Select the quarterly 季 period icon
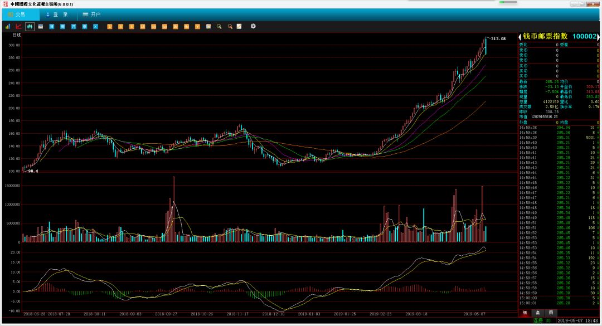The width and height of the screenshot is (602, 326). coord(85,27)
